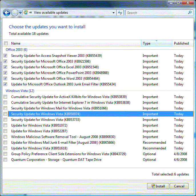The image size is (196, 196).
Task: Open the recent pages dropdown arrow
Action: tap(21, 13)
